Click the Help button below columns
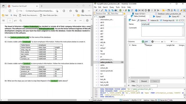The image size is (186, 104). click(x=133, y=81)
